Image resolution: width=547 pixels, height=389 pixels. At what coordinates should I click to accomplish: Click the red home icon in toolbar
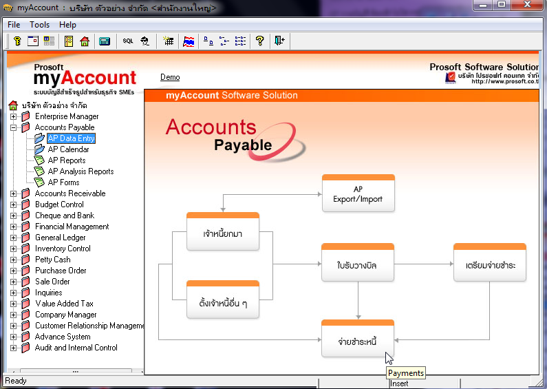(x=85, y=41)
